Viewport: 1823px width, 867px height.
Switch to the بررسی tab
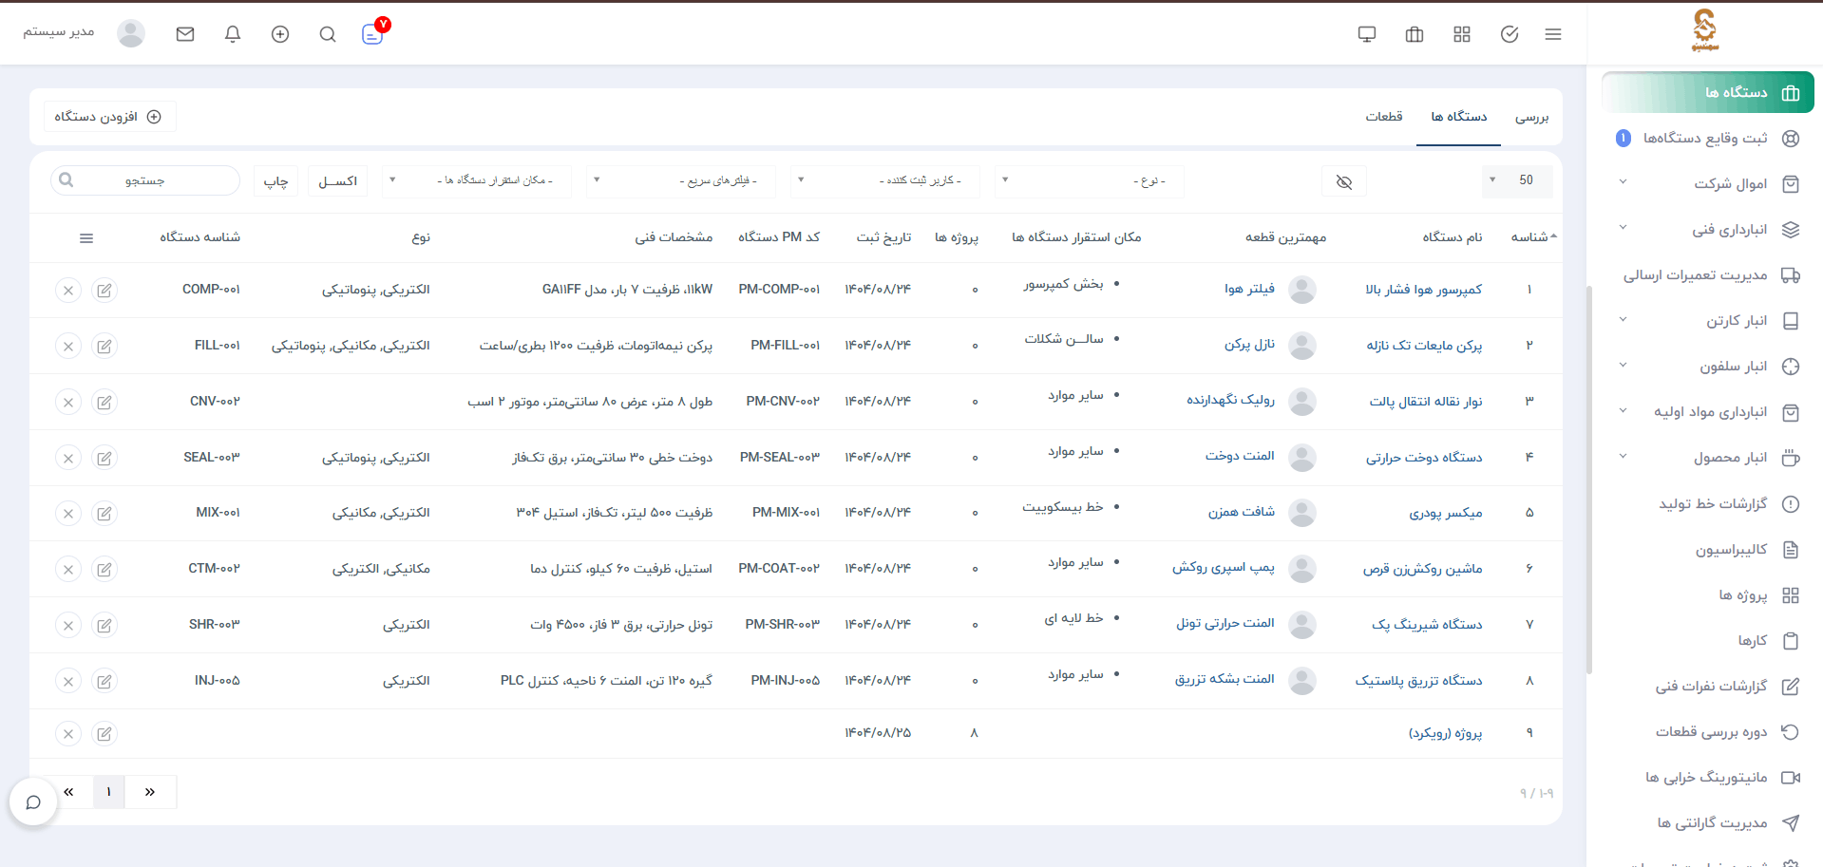[x=1531, y=117]
